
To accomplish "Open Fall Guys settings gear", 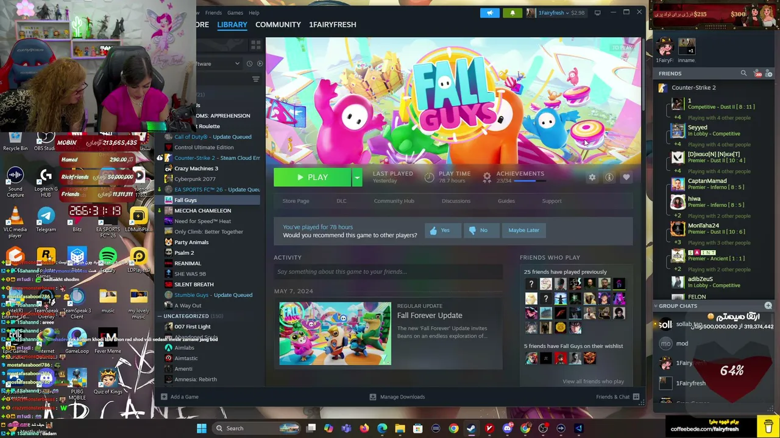I will click(x=592, y=177).
